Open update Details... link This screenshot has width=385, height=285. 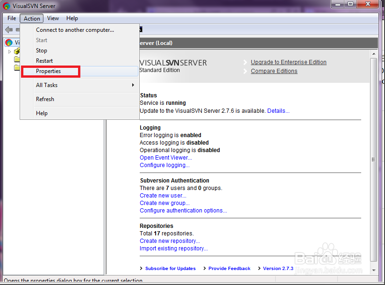pyautogui.click(x=278, y=111)
